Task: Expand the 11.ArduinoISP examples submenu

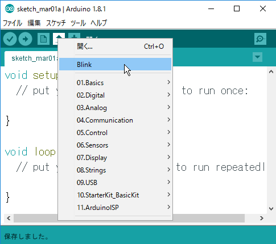Action: tap(115, 208)
